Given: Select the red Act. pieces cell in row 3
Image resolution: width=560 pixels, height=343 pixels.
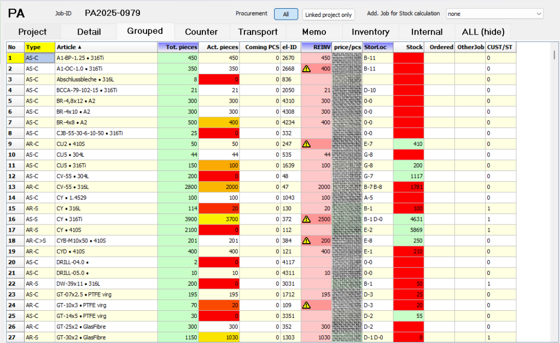Looking at the screenshot, I should click(x=219, y=79).
